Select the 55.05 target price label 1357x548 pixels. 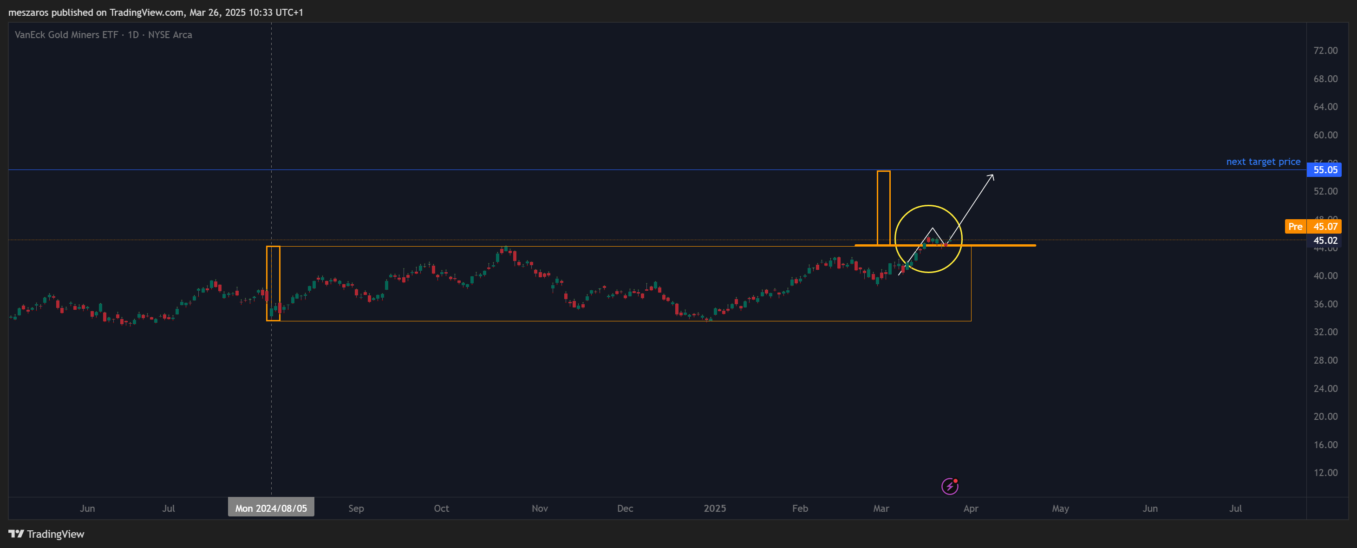click(x=1325, y=170)
